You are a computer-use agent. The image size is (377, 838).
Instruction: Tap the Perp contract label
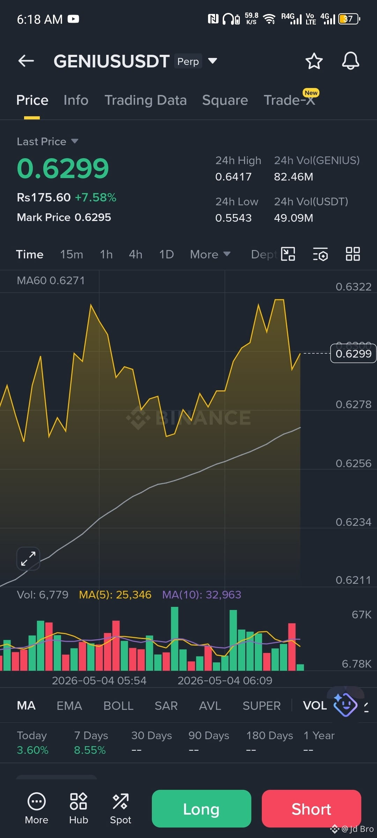(188, 61)
